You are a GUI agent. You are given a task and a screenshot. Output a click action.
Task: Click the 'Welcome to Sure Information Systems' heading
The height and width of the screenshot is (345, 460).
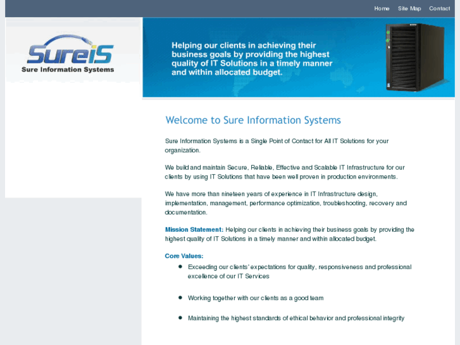tap(253, 120)
